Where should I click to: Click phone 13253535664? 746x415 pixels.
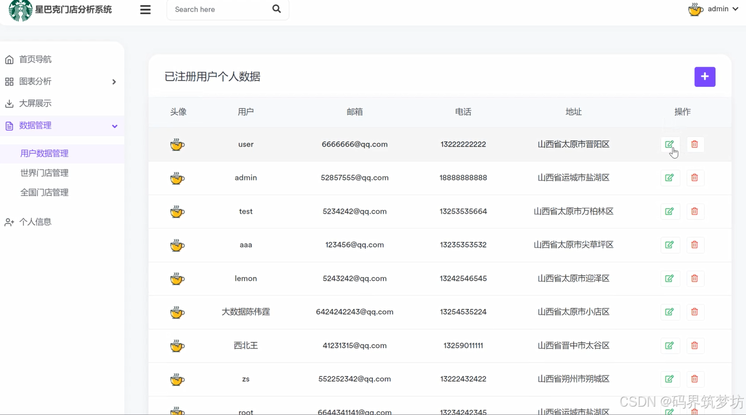pos(463,211)
